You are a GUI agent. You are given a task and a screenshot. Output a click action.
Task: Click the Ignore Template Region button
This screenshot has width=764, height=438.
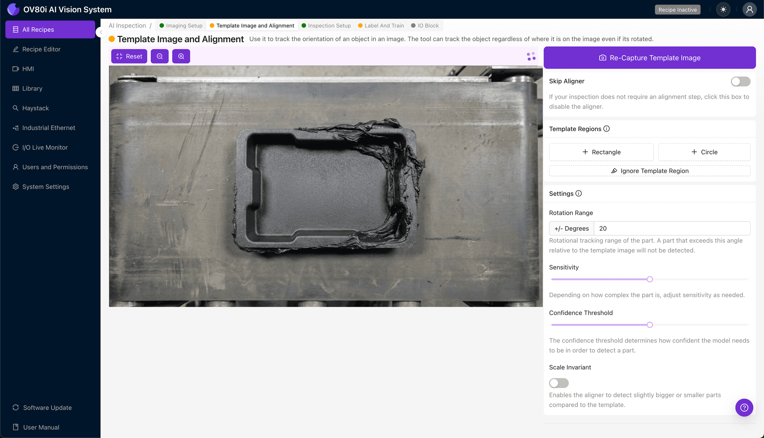649,171
